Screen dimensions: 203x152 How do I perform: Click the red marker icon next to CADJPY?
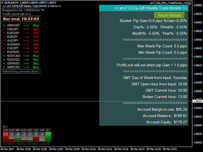[x=4, y=48]
